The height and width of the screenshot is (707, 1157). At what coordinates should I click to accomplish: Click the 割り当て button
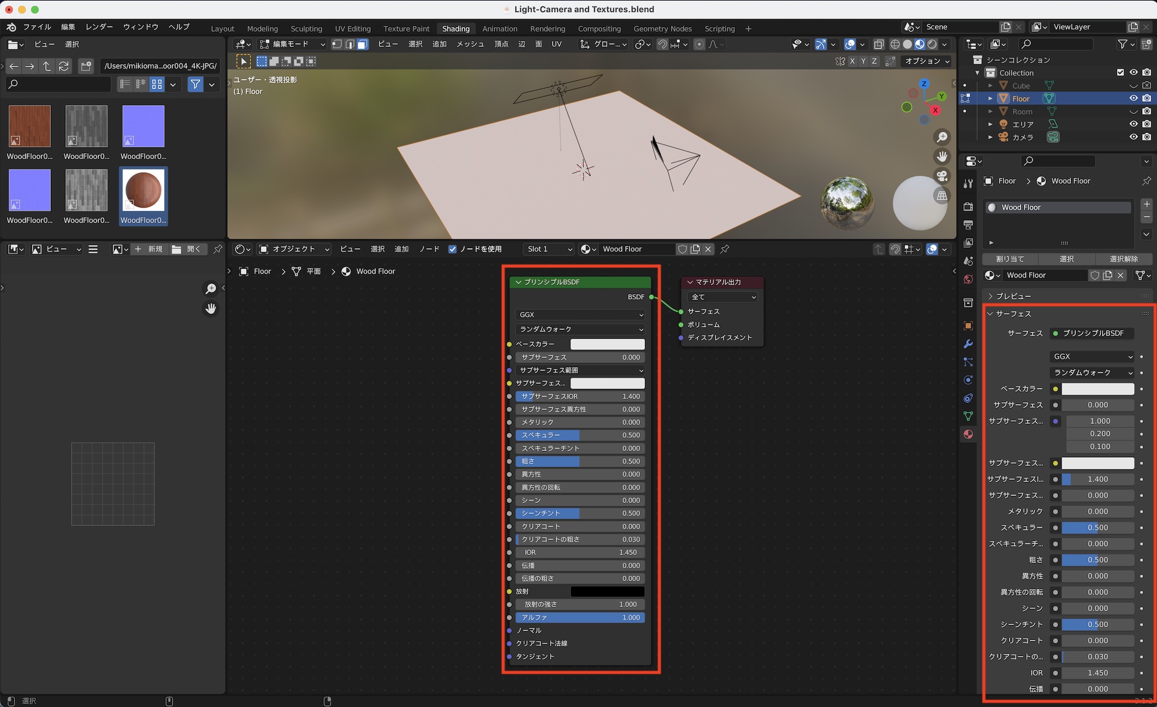(1010, 259)
